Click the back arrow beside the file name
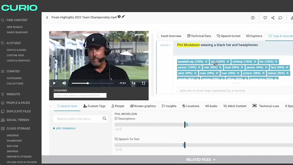293x165 pixels. coord(47,18)
